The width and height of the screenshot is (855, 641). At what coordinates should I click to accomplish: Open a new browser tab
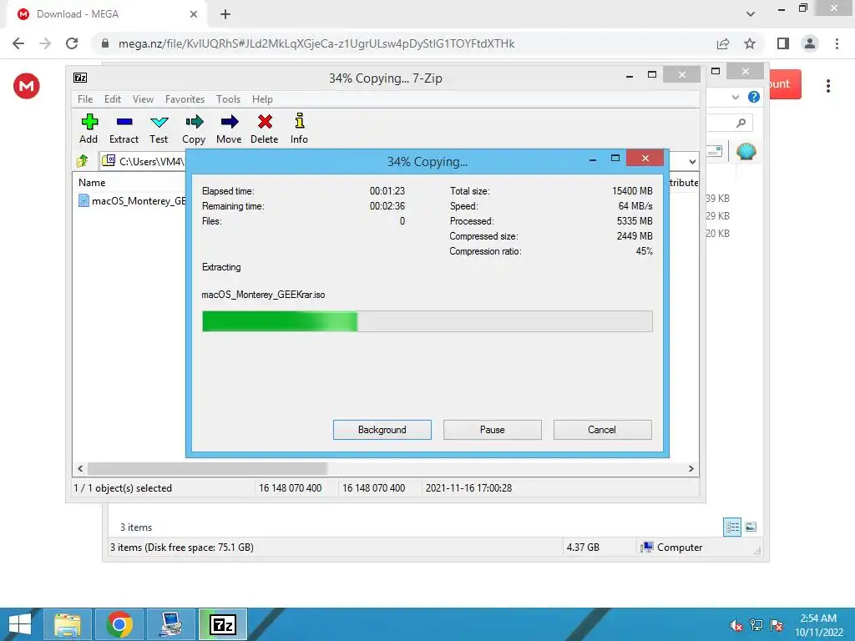click(225, 14)
